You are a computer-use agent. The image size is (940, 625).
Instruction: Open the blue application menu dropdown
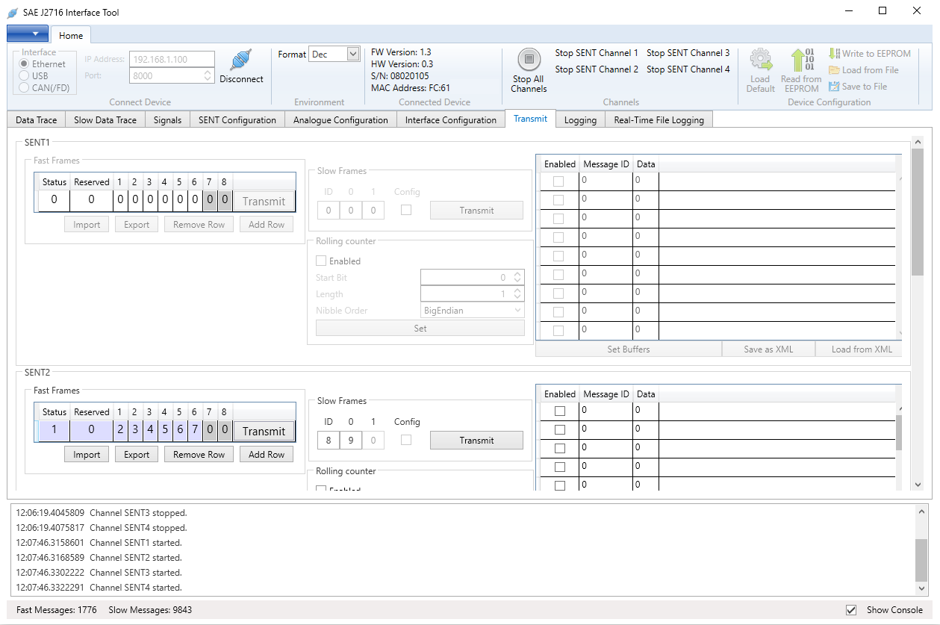pyautogui.click(x=28, y=34)
